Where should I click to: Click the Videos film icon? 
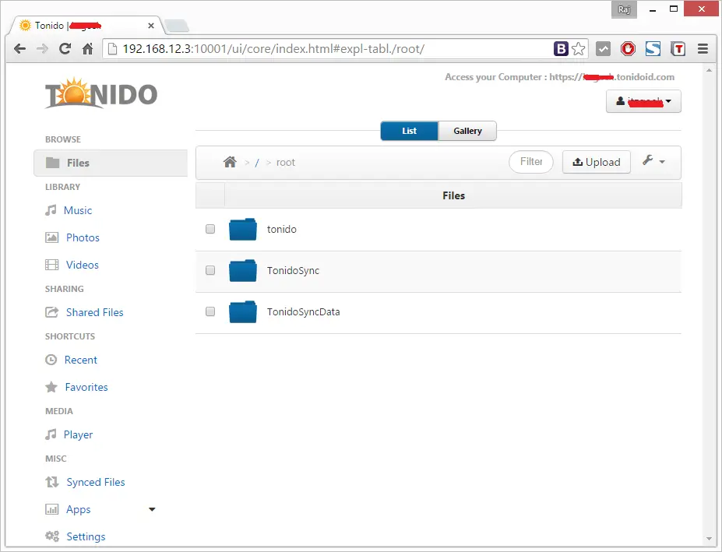coord(51,265)
